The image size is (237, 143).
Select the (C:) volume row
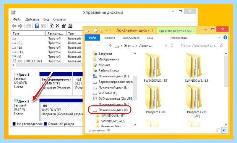coord(47,43)
